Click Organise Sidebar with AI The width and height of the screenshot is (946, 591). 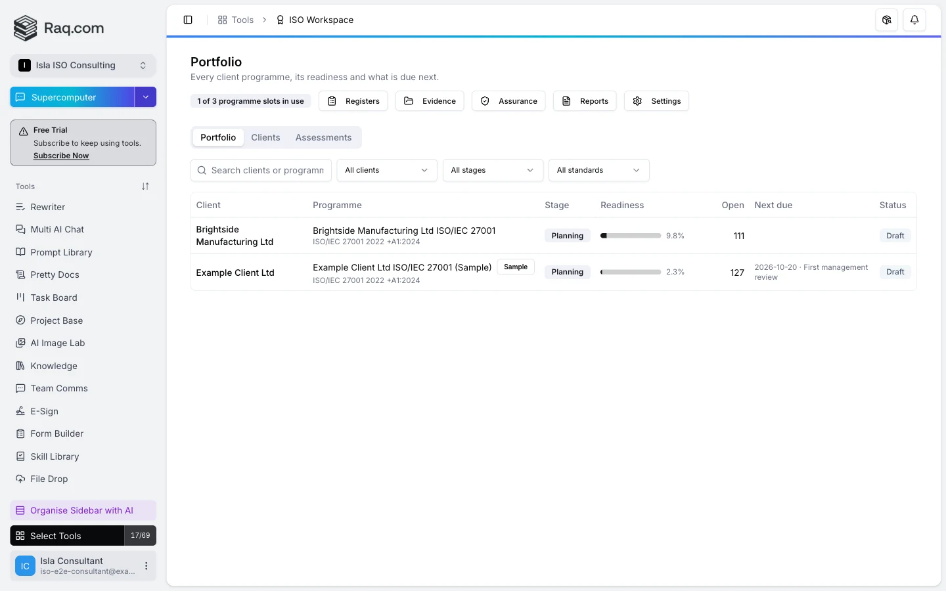coord(83,510)
